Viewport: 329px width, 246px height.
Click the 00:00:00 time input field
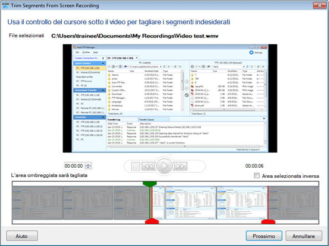(x=74, y=166)
